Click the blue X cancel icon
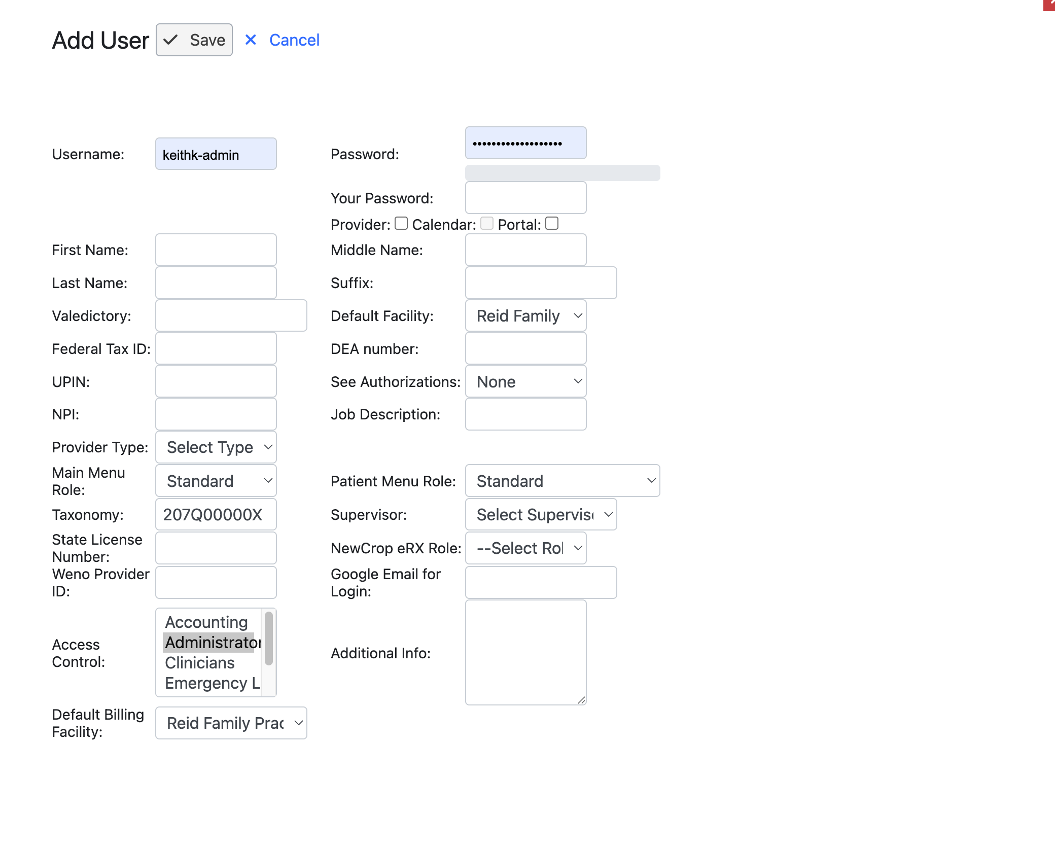 (251, 40)
